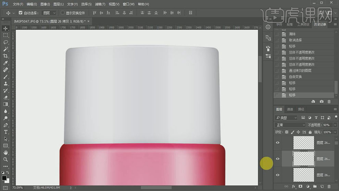Select the middle layer thumbnail

tap(304, 159)
